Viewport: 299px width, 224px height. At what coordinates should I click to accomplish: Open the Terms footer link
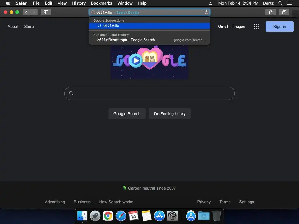tap(225, 202)
